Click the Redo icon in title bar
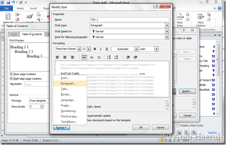 pos(21,2)
